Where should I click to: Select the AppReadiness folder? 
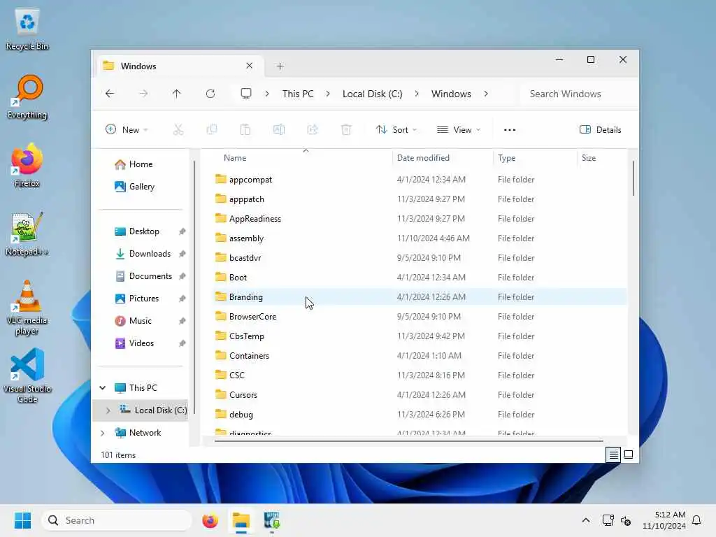[x=420, y=219]
